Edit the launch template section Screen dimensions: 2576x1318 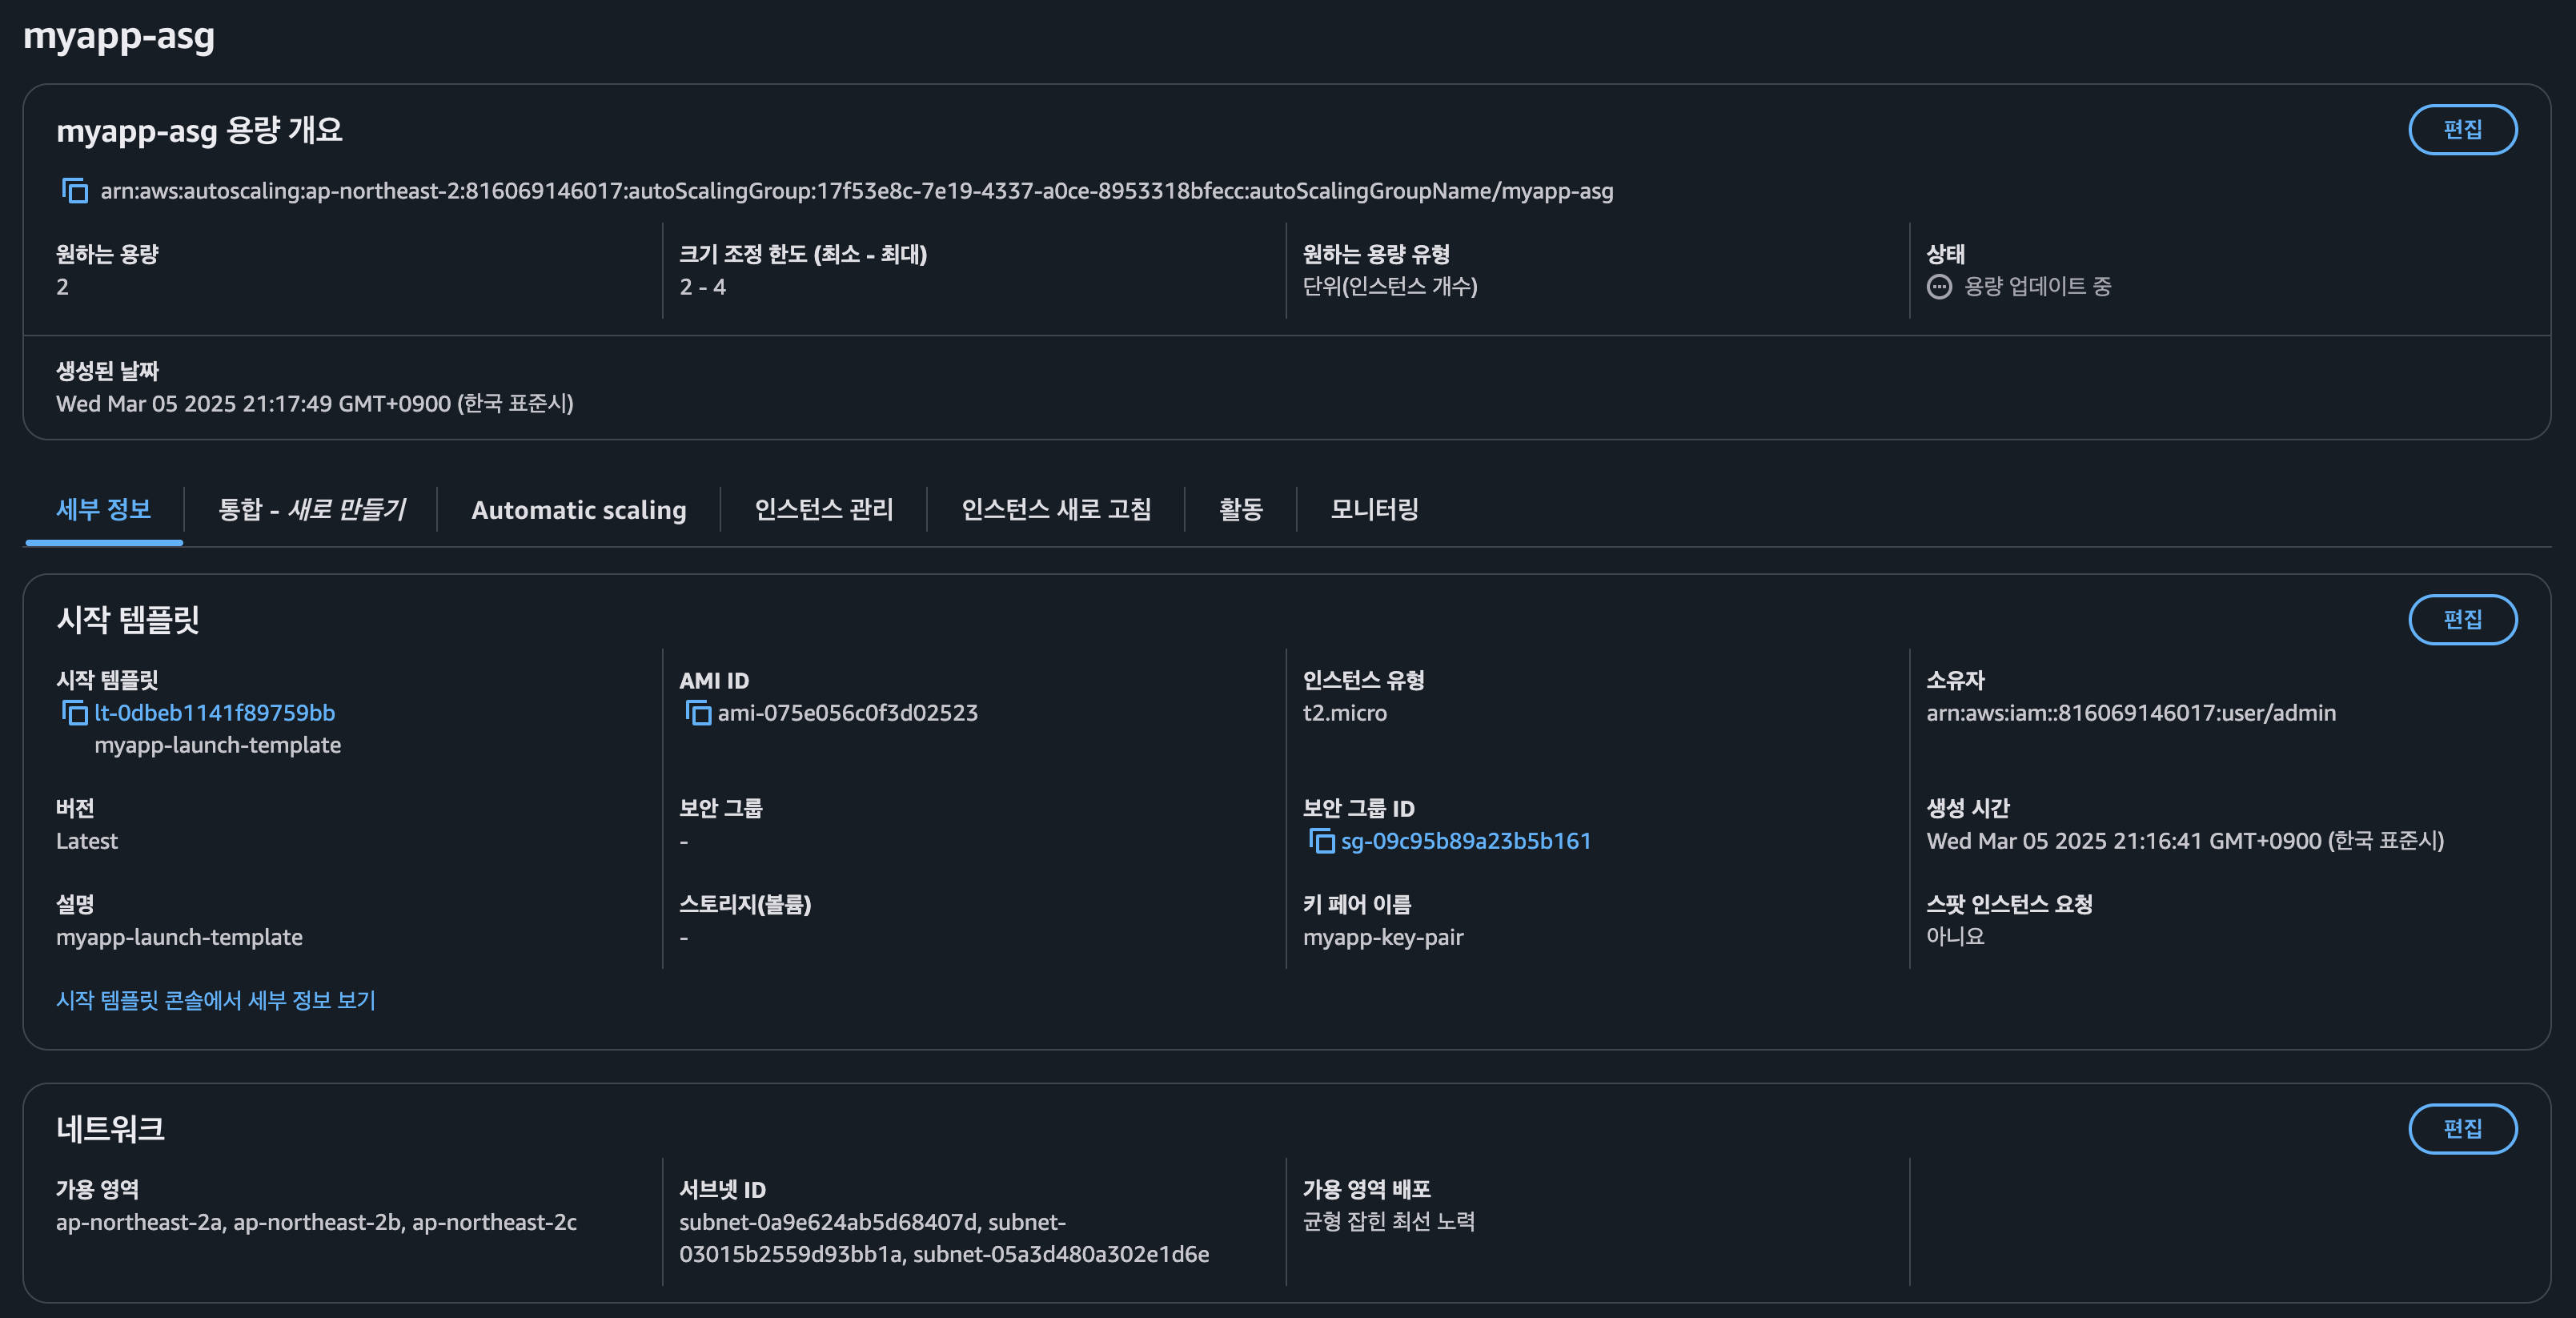pos(2461,620)
